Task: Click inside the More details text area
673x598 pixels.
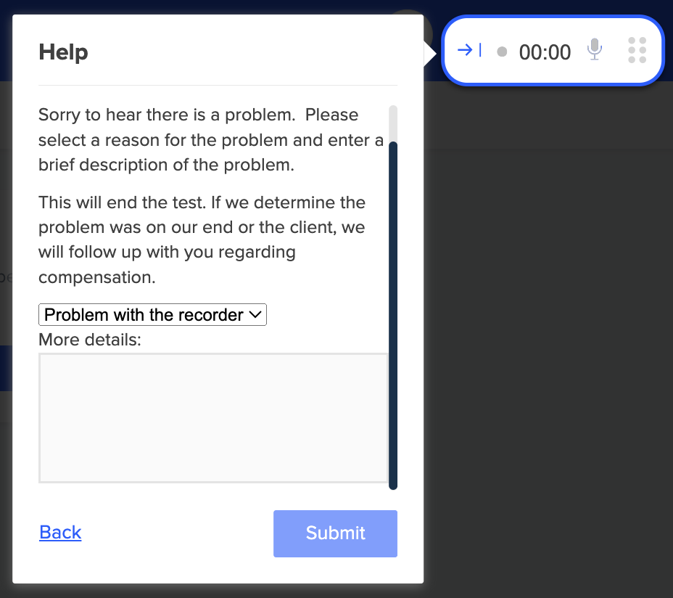Action: [213, 418]
